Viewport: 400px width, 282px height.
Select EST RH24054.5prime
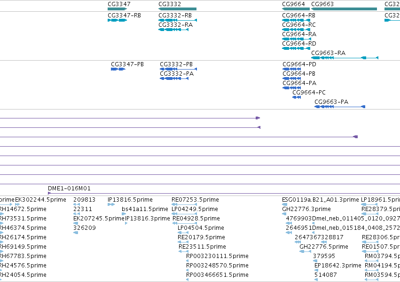click(23, 275)
